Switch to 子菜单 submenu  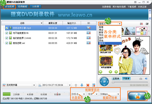pos(126,78)
